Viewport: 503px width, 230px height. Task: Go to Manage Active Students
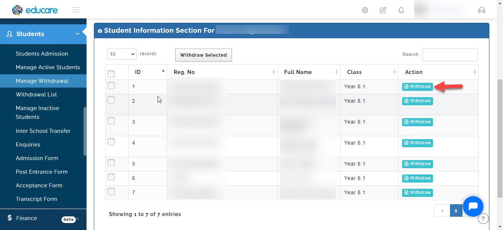click(x=48, y=67)
